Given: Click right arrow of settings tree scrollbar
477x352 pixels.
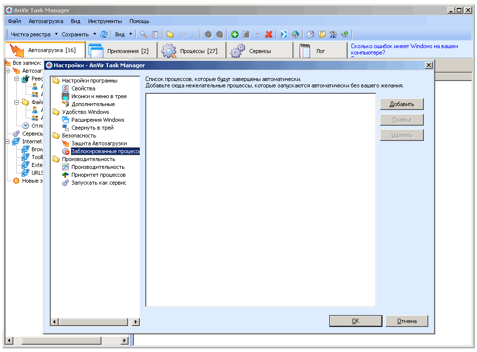Looking at the screenshot, I should coord(136,322).
